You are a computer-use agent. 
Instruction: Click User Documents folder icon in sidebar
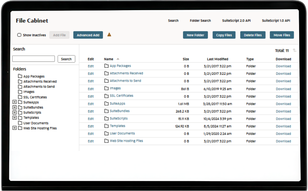pyautogui.click(x=20, y=123)
